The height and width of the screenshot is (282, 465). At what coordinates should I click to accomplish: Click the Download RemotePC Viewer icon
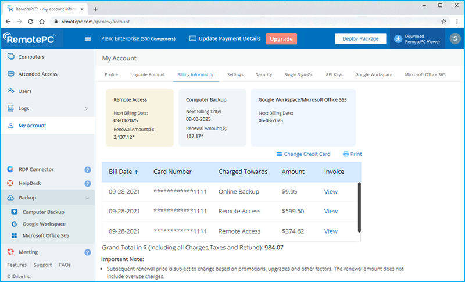tap(398, 39)
